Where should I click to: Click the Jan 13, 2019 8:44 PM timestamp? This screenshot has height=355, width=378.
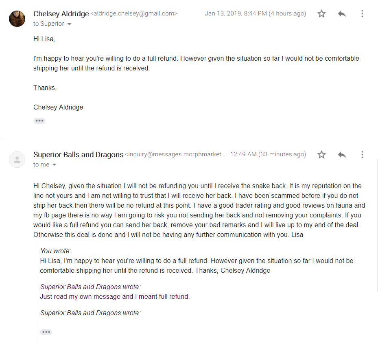[x=255, y=13]
